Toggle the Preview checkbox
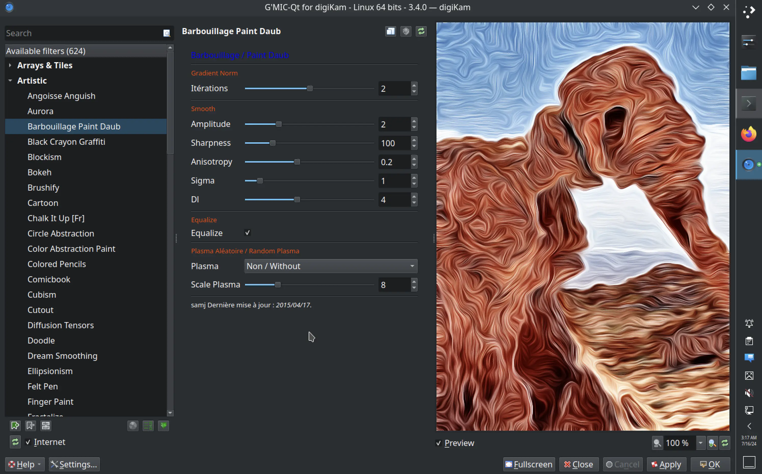Viewport: 762px width, 474px height. (439, 443)
